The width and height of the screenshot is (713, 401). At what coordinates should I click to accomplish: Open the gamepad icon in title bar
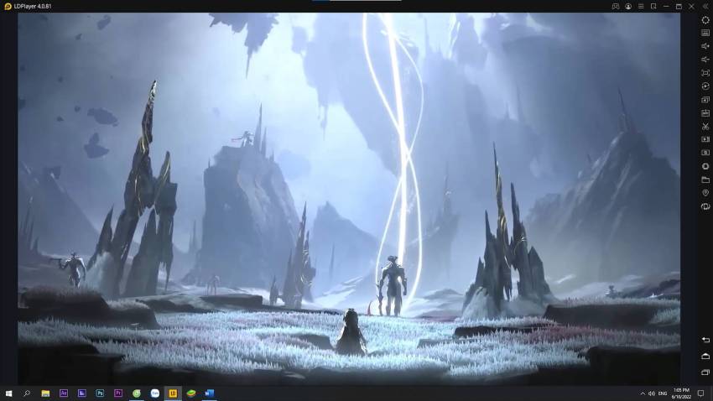point(615,7)
